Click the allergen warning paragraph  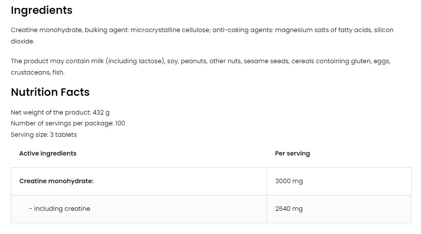click(x=201, y=67)
